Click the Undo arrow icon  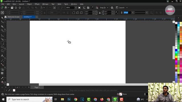pyautogui.click(x=41, y=8)
